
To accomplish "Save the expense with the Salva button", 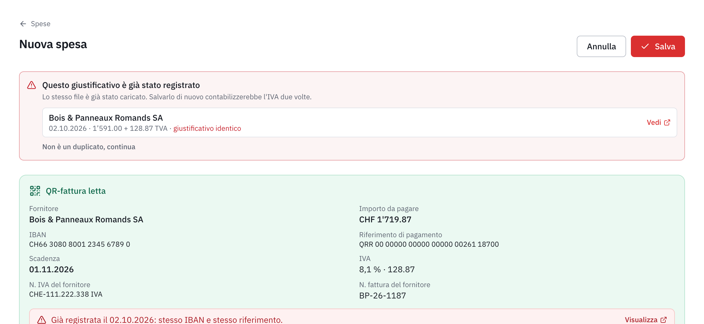I will click(658, 46).
